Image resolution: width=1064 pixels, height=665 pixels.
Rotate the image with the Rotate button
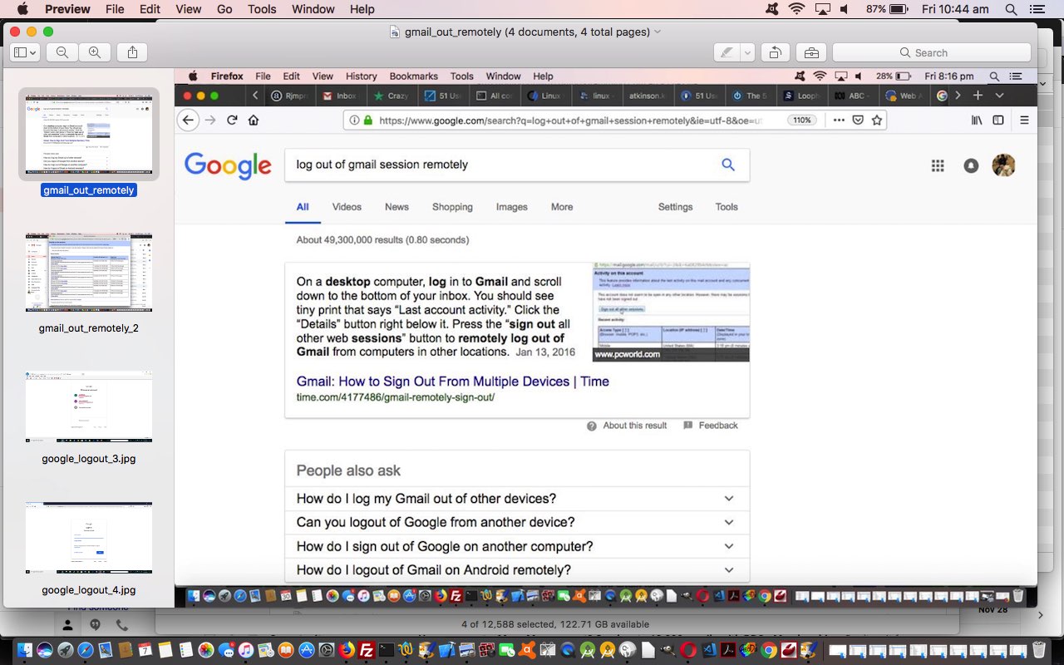(775, 52)
